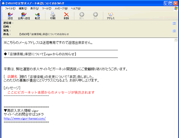
Task: Click the Reply (返信) toolbar icon
Action: [10, 16]
